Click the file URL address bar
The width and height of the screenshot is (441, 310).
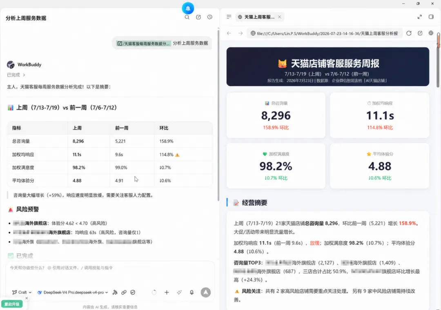[x=325, y=33]
